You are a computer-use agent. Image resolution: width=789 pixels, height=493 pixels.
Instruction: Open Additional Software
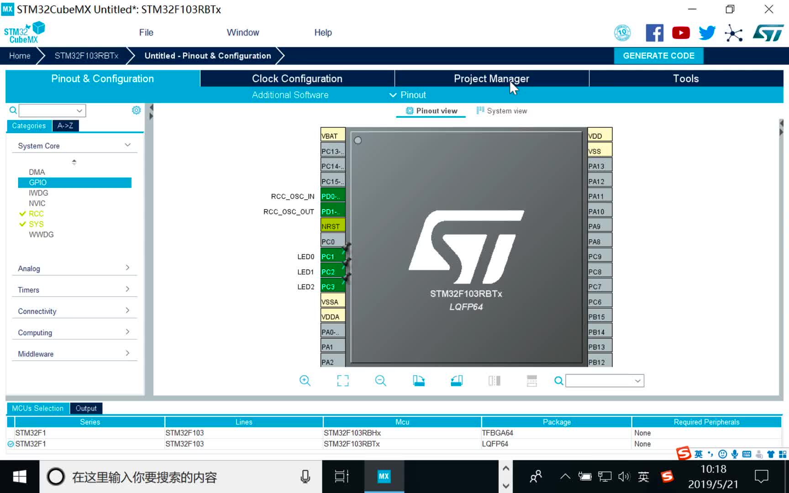(x=290, y=95)
